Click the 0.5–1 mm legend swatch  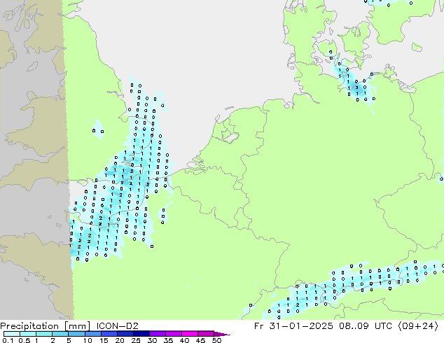(x=28, y=334)
